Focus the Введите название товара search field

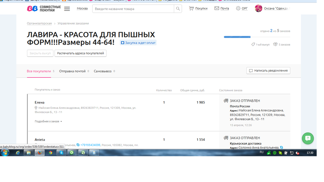(x=133, y=9)
